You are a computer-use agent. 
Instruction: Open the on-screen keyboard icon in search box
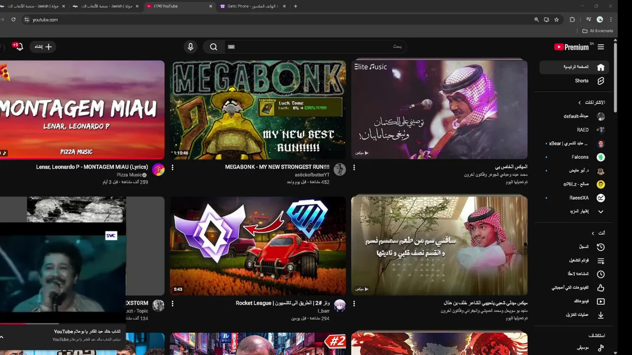tap(231, 47)
